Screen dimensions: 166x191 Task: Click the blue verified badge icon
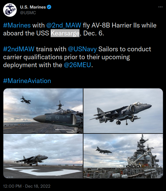49,7
